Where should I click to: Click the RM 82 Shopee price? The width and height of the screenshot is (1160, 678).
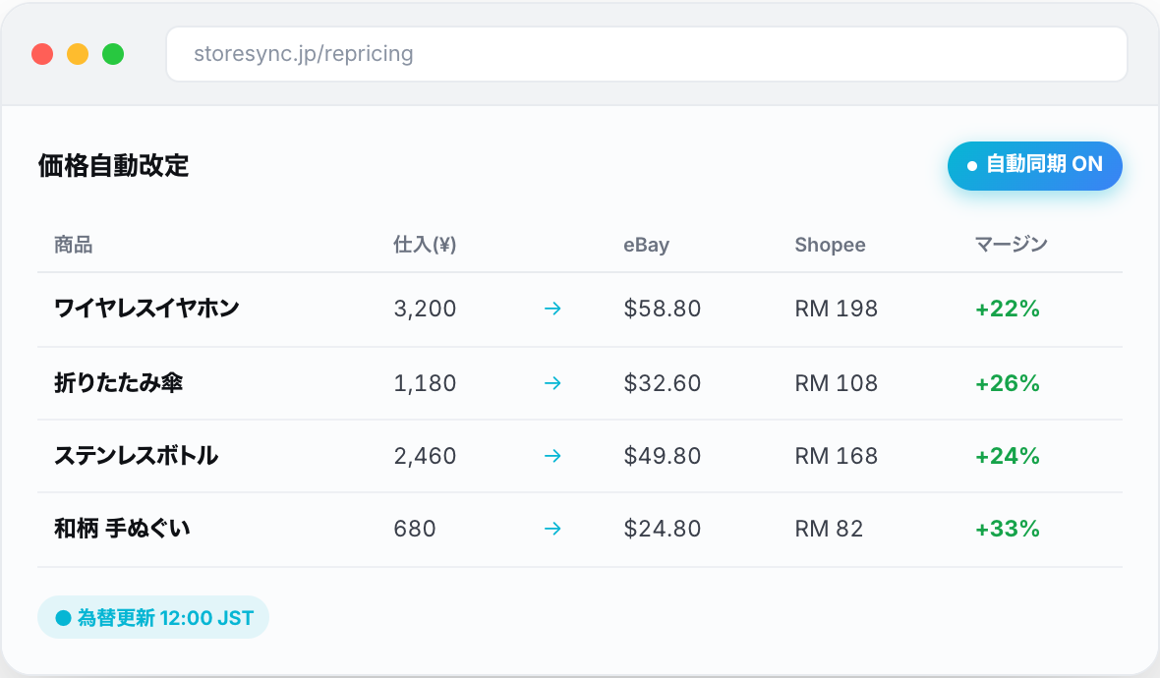point(829,529)
